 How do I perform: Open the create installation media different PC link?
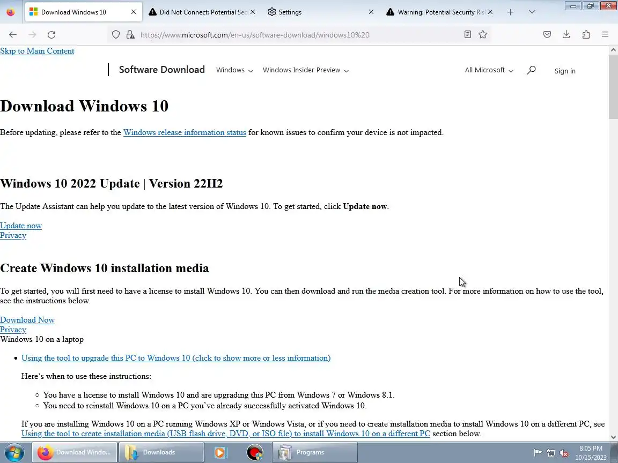pyautogui.click(x=225, y=434)
